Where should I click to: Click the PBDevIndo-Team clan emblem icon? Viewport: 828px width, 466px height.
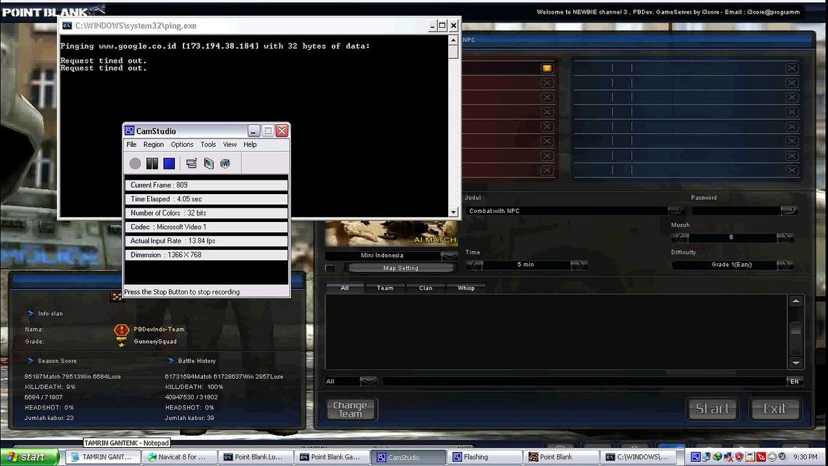click(121, 329)
